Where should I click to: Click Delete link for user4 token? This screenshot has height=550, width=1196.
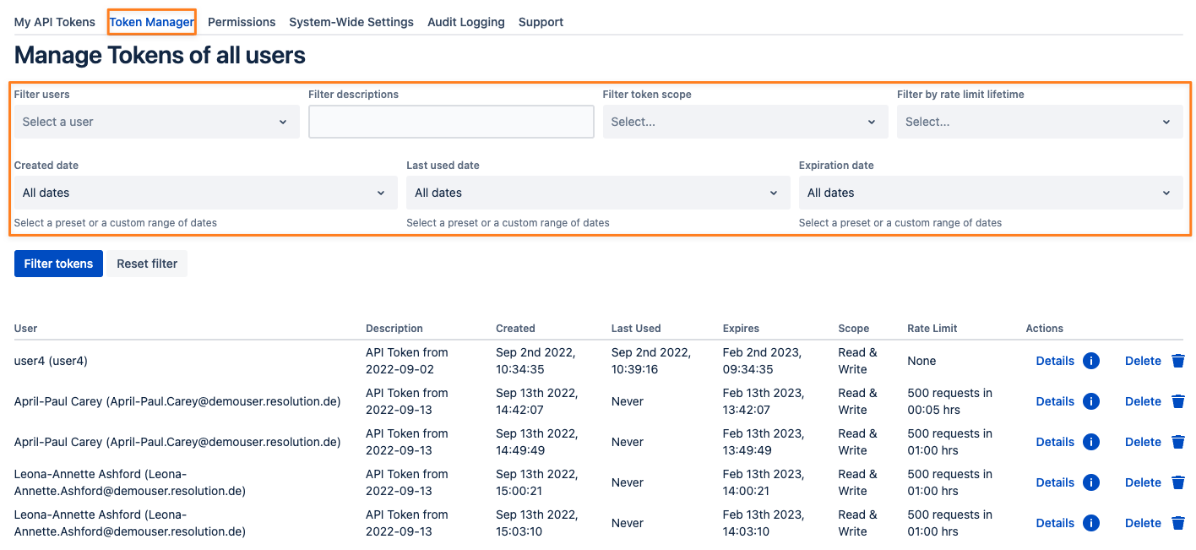(1143, 361)
